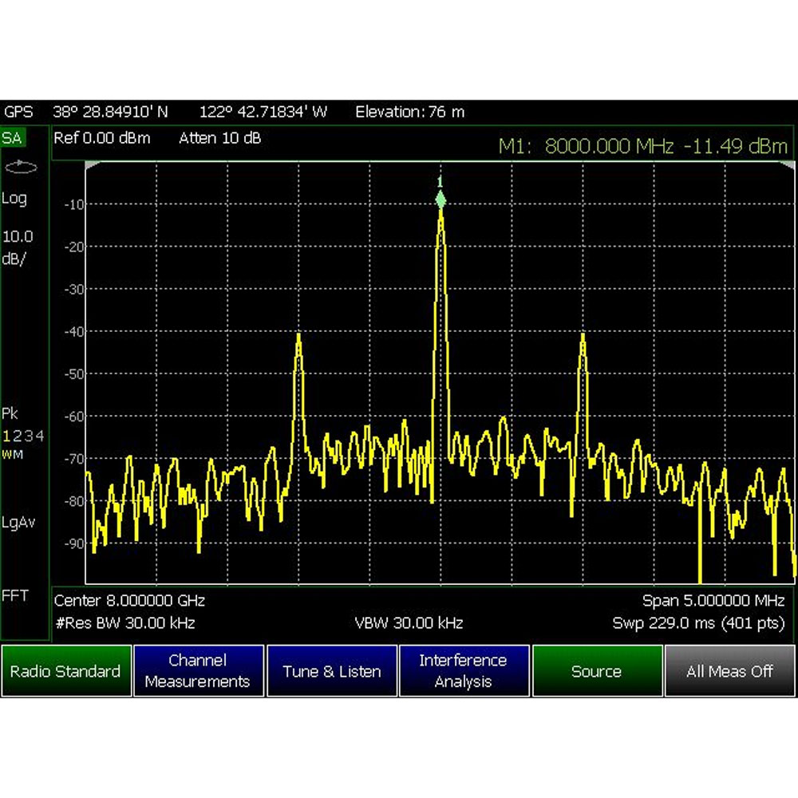The height and width of the screenshot is (798, 798).
Task: Click the VBW 30.00 kHz value
Action: (409, 622)
